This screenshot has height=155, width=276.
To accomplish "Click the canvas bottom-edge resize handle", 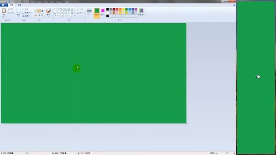I will pos(94,124).
